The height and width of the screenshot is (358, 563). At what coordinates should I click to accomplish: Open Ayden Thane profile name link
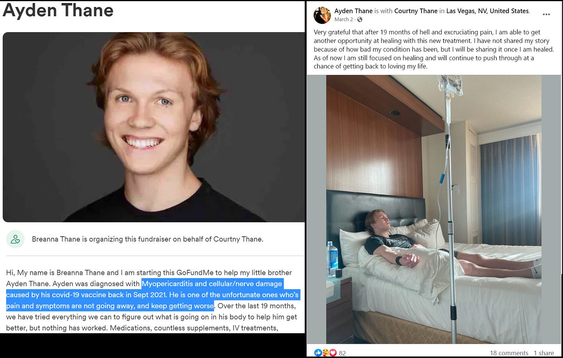(353, 11)
